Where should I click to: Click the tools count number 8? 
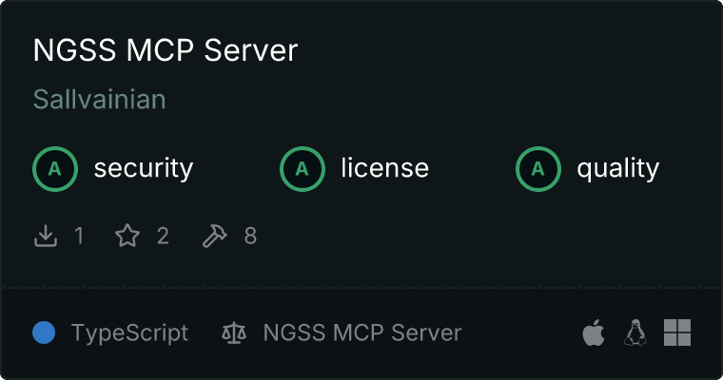(x=250, y=236)
